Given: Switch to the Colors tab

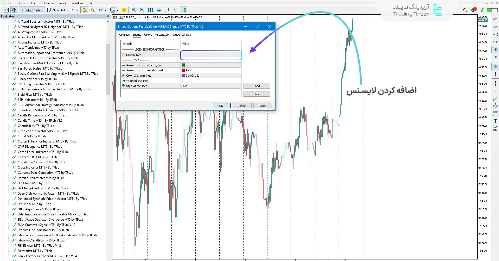Looking at the screenshot, I should 148,35.
